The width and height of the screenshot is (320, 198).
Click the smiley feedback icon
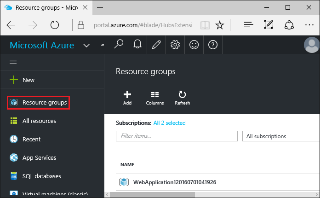(x=194, y=45)
